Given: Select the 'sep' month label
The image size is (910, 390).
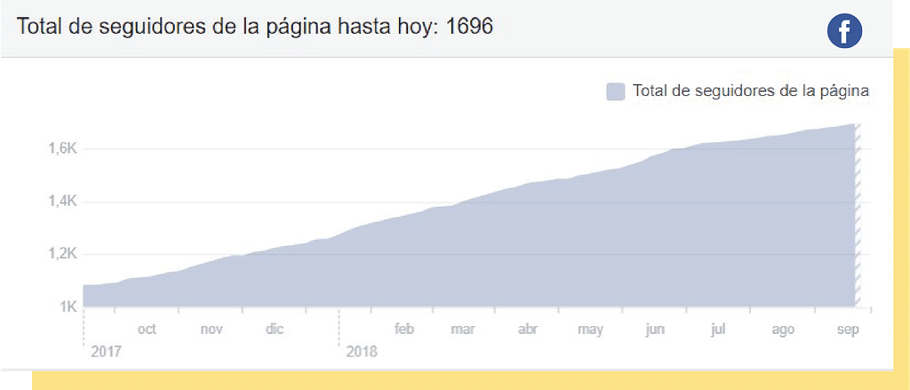Looking at the screenshot, I should click(x=847, y=330).
